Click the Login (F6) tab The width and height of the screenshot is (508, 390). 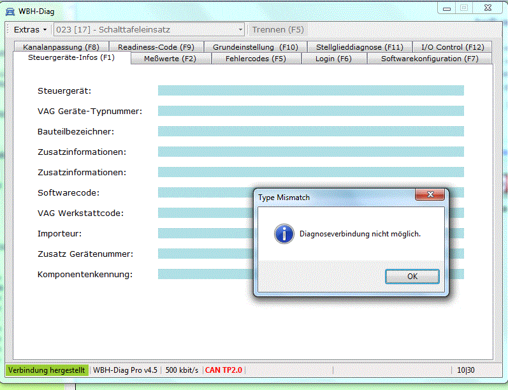tap(333, 59)
